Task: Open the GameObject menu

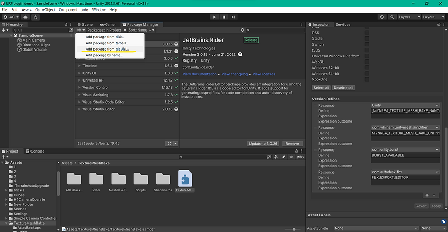Action: 45,9
